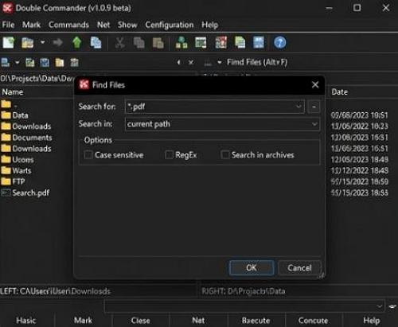The image size is (398, 327).
Task: Click the copy file names toolbar icon
Action: [96, 42]
